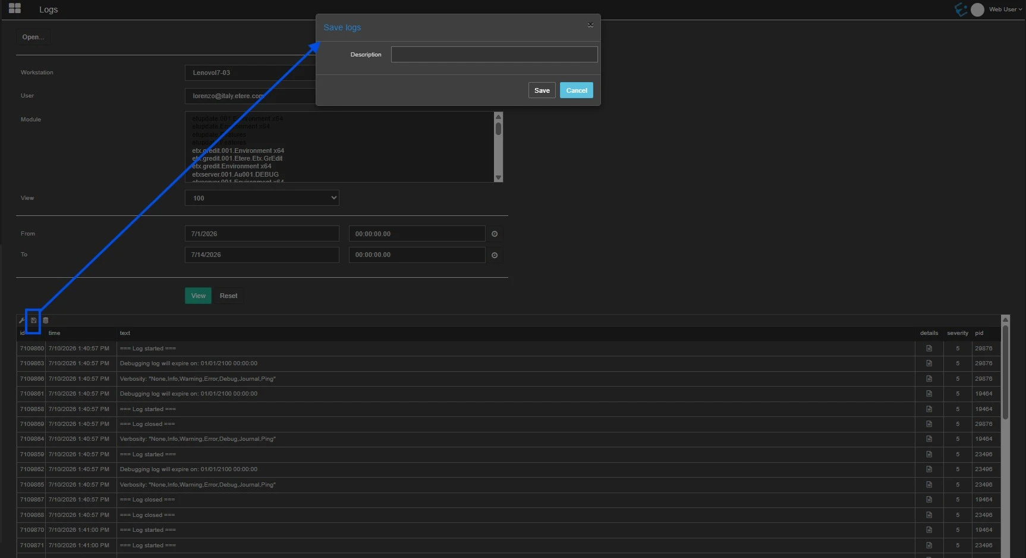Open details icon for log row 7109859
Viewport: 1026px width, 558px height.
(929, 454)
